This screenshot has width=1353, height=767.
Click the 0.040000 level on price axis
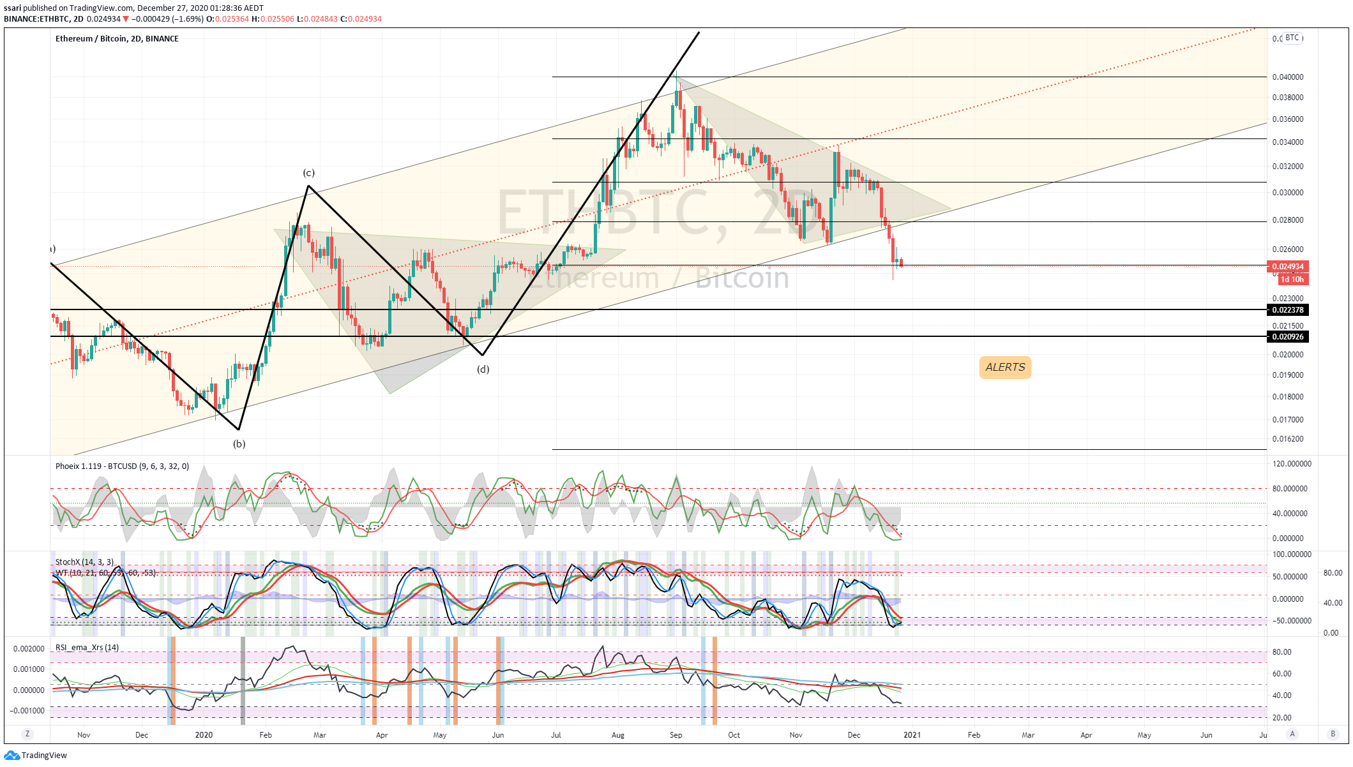pyautogui.click(x=1288, y=77)
